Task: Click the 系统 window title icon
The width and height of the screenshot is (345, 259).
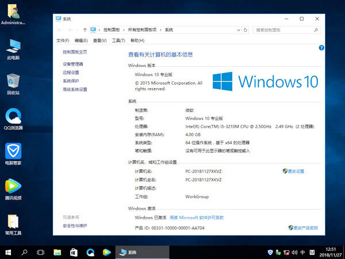Action: coord(58,19)
